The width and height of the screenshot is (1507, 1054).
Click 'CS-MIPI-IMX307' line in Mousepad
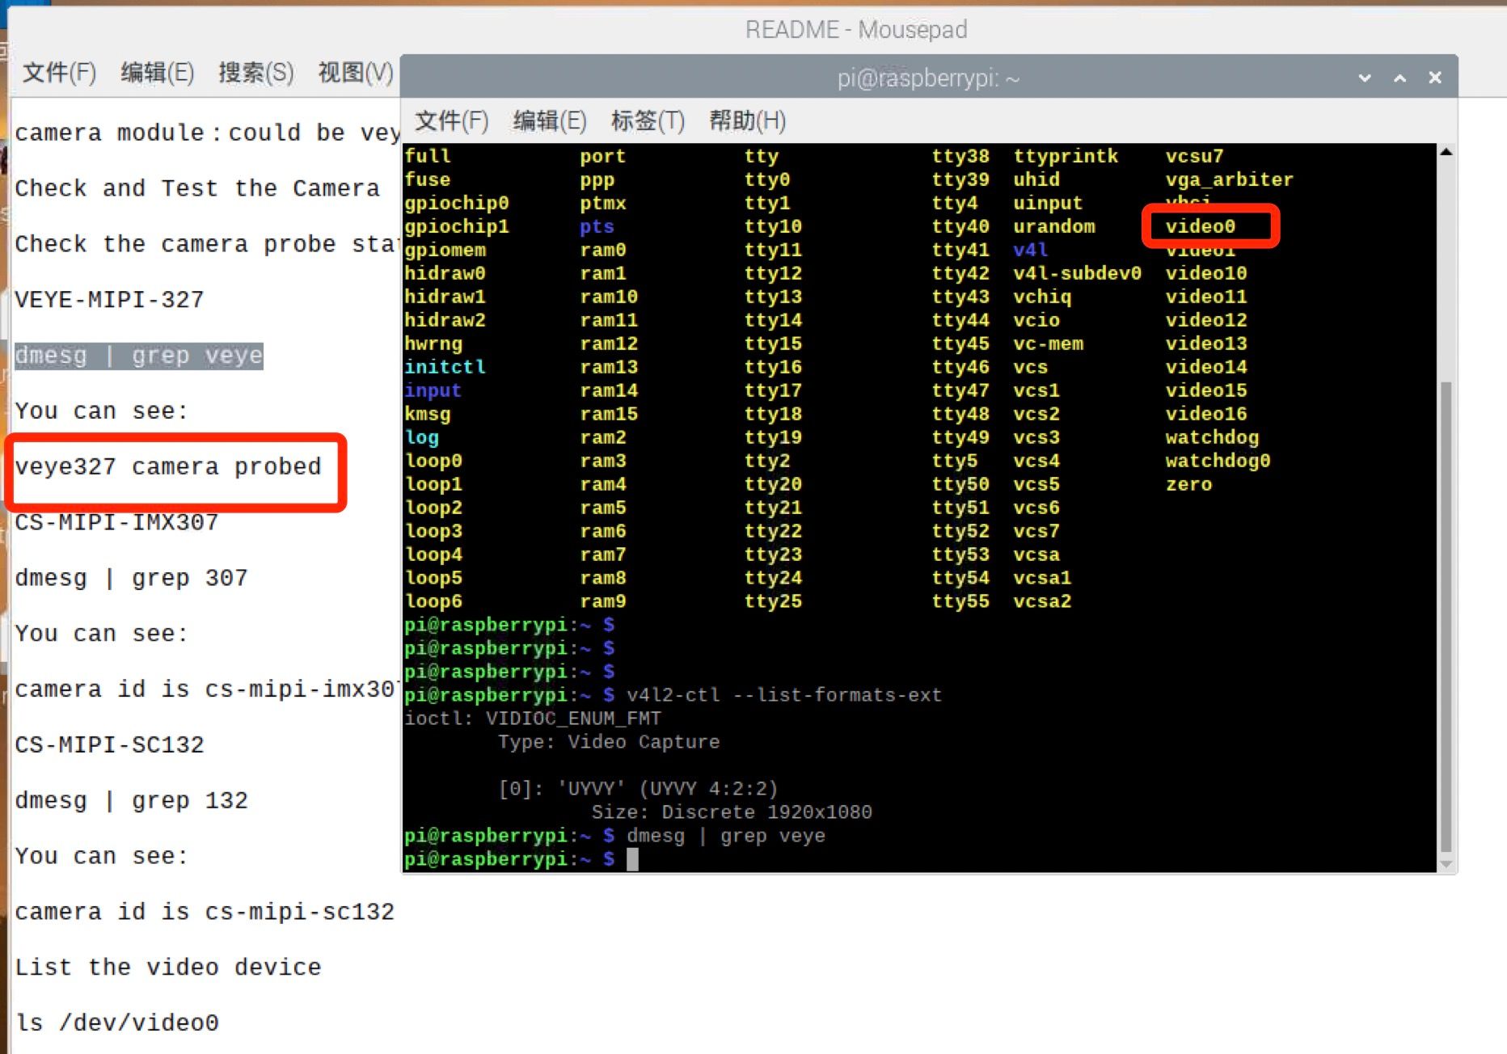point(116,522)
